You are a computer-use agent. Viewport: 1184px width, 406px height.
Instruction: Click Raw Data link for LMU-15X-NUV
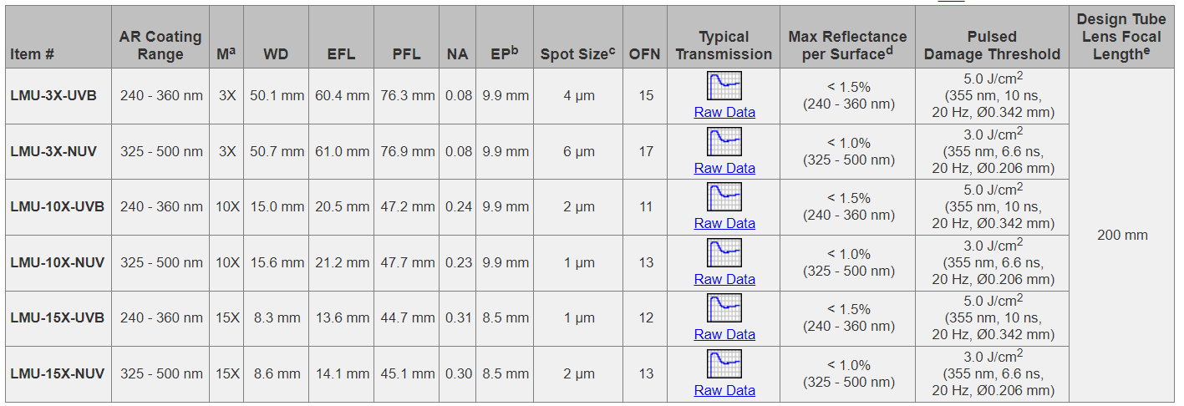tap(724, 390)
